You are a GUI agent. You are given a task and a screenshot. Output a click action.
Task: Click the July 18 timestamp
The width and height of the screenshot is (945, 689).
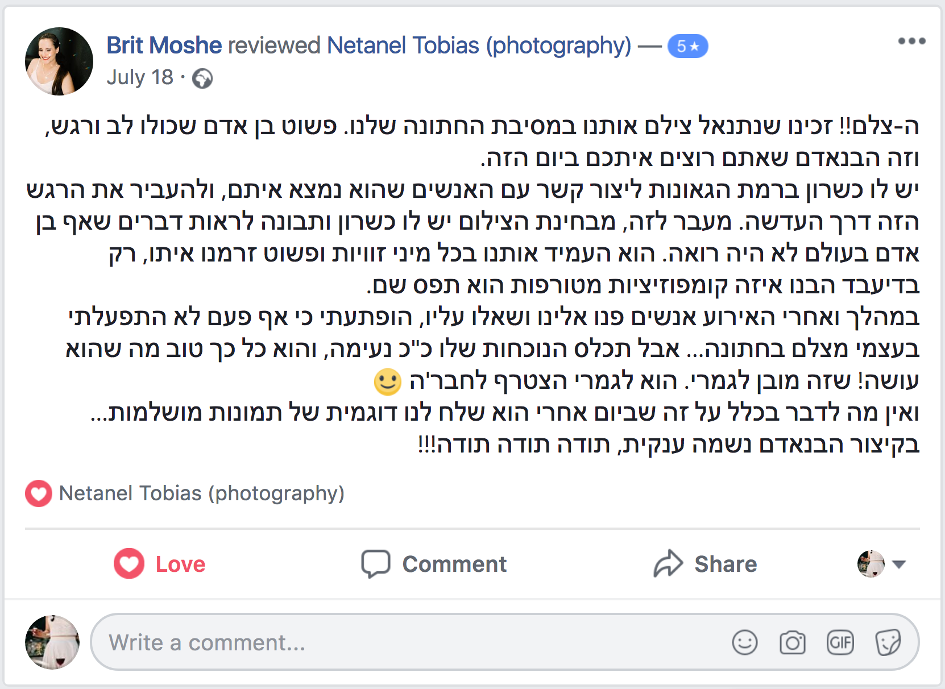[140, 77]
